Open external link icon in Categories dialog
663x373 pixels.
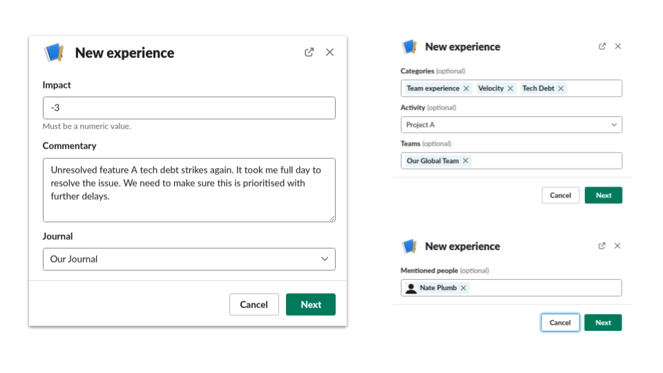pyautogui.click(x=602, y=46)
